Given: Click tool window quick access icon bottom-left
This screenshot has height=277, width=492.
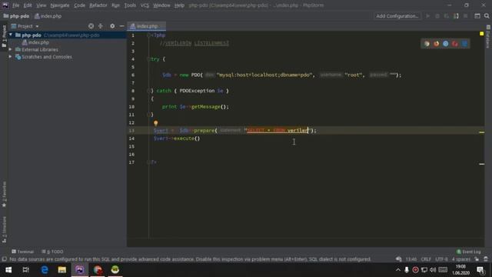Looking at the screenshot, I should coord(4,259).
